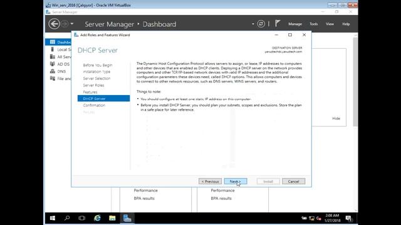This screenshot has height=225, width=401.
Task: Click the Next button
Action: 236,181
